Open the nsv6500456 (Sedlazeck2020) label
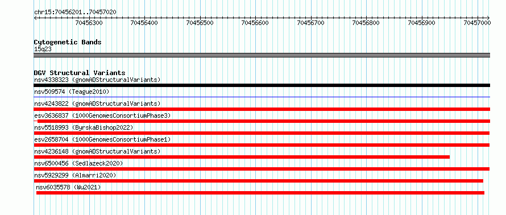The height and width of the screenshot is (215, 506). [x=78, y=163]
